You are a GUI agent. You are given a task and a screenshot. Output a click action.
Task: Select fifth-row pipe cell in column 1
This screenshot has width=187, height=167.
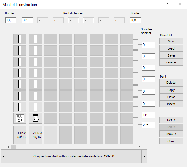coord(20,84)
